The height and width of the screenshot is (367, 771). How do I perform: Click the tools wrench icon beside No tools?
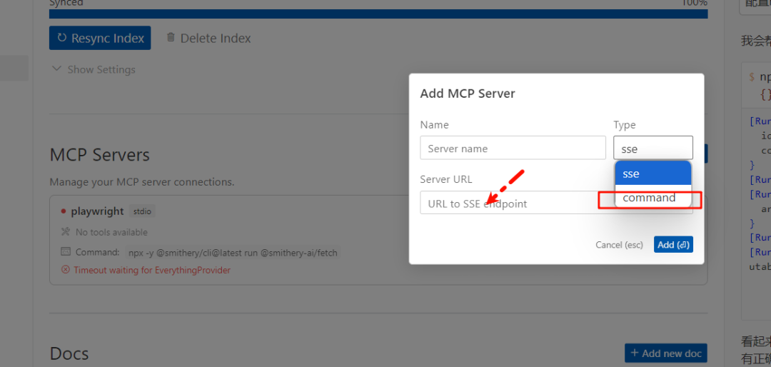[66, 232]
